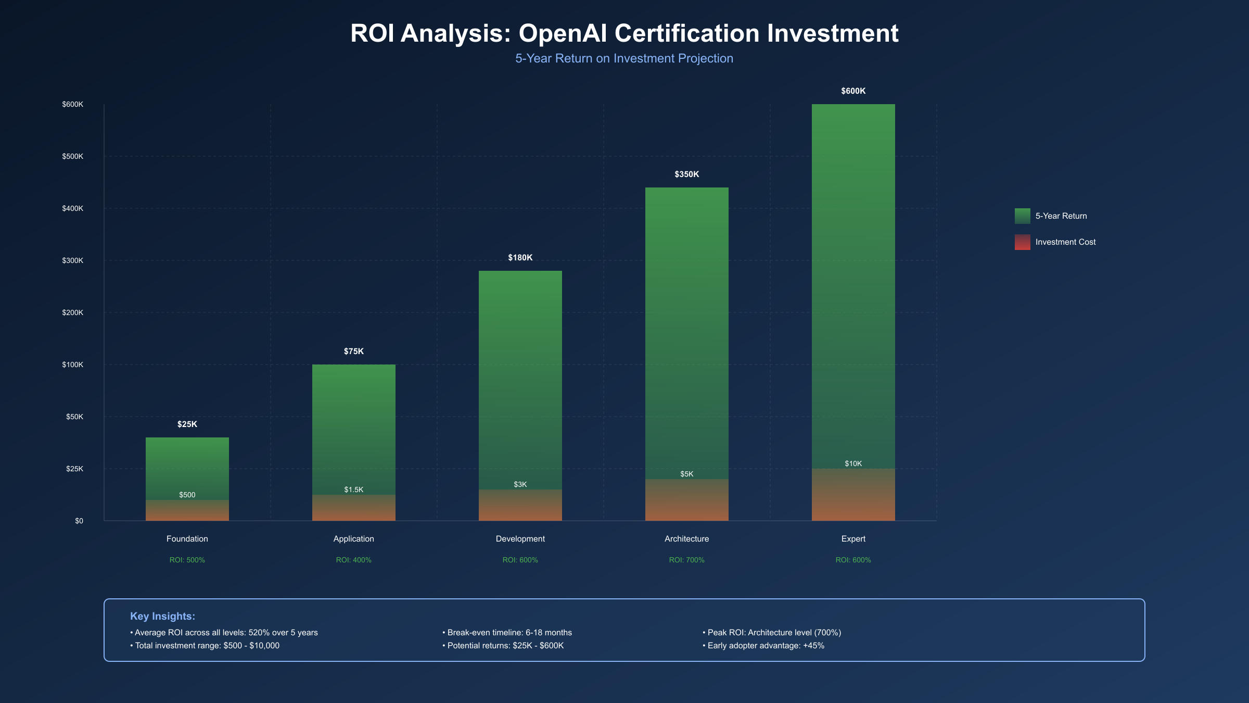Click the Key Insights heading
Screen dimensions: 1249x703
(162, 616)
